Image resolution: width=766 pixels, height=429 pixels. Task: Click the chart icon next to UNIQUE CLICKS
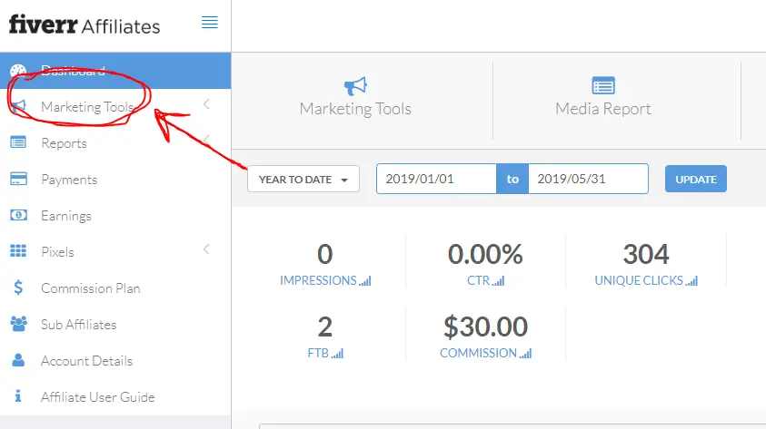[x=691, y=281]
